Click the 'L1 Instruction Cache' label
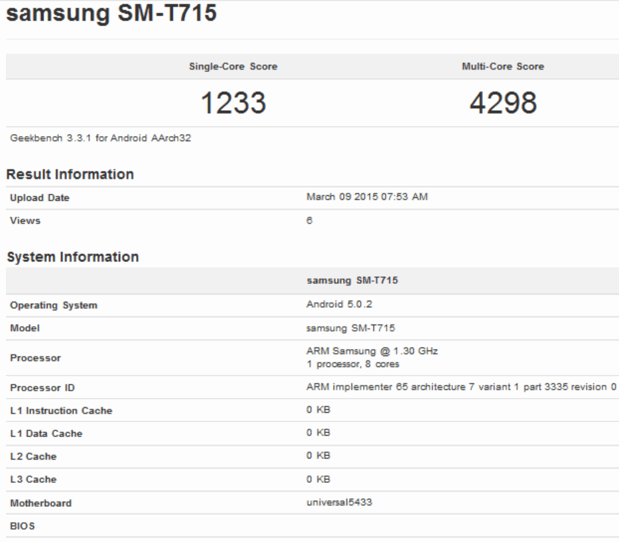 [x=61, y=411]
